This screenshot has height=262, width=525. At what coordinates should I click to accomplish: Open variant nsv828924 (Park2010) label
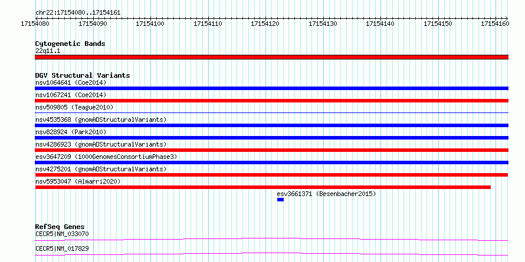coord(71,132)
